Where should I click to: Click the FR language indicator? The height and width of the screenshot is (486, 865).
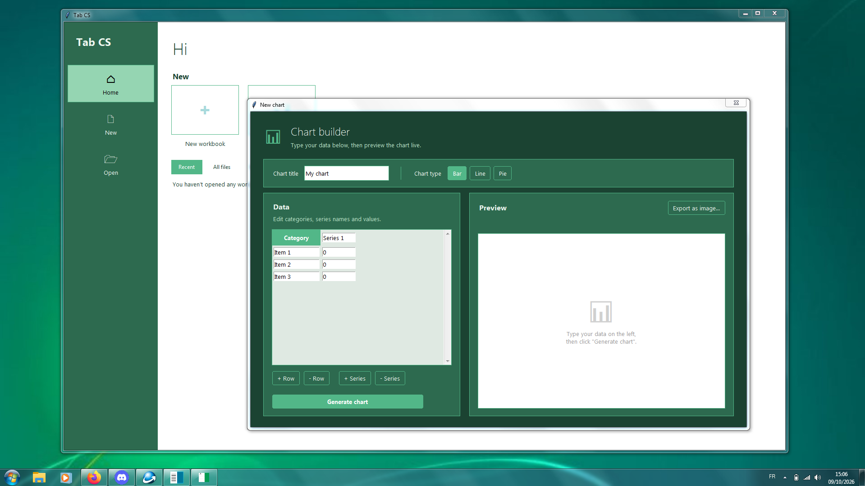[772, 477]
